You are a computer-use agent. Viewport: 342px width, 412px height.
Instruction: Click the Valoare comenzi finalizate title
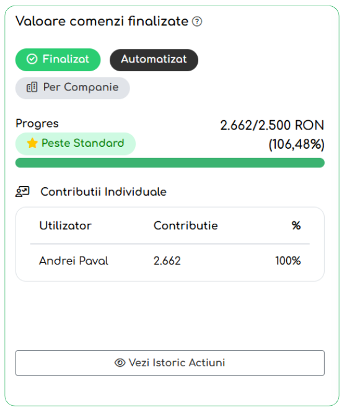point(102,21)
